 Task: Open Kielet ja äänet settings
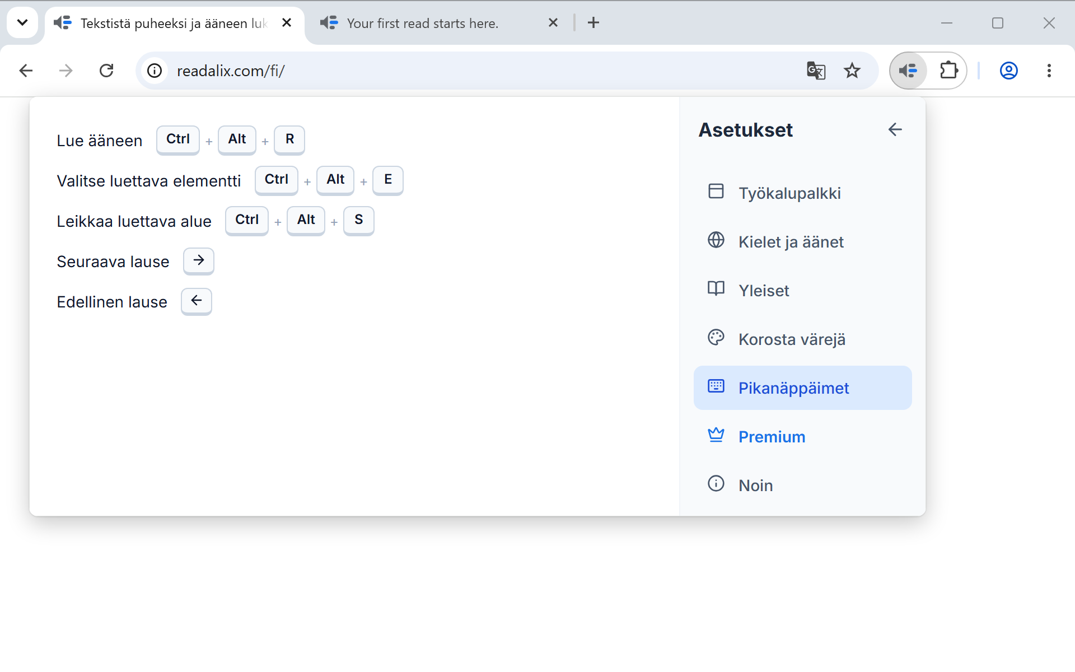[x=802, y=242]
